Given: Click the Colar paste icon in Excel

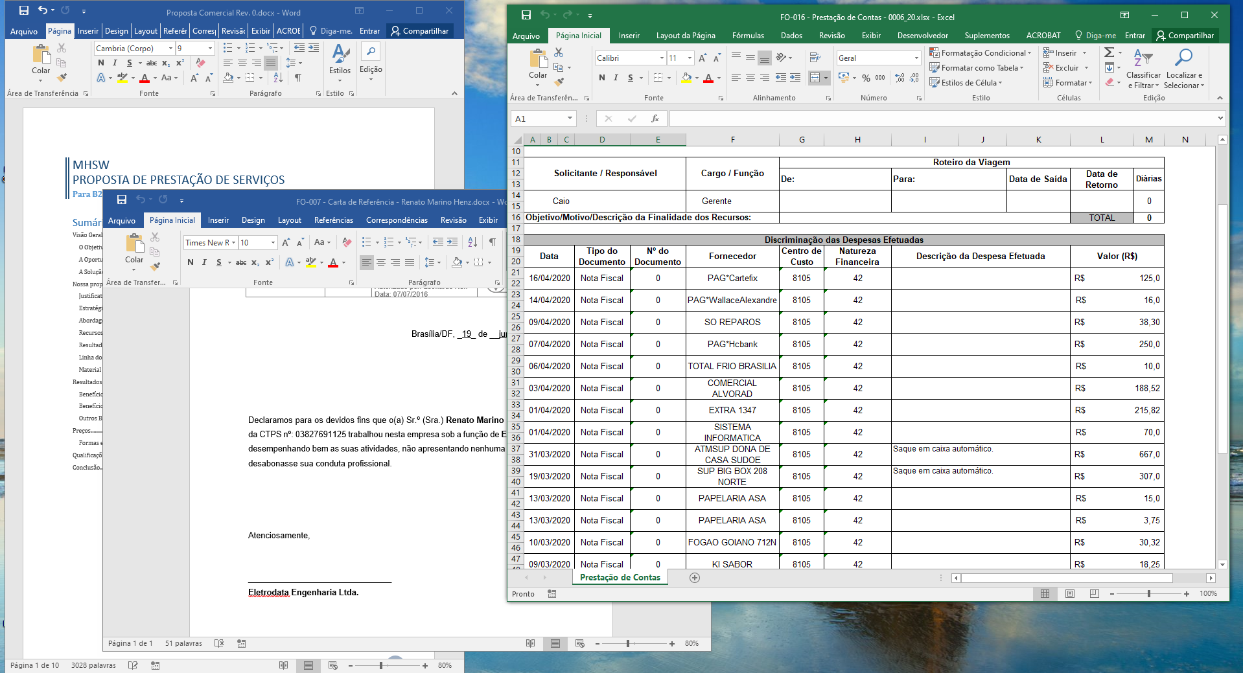Looking at the screenshot, I should [538, 59].
